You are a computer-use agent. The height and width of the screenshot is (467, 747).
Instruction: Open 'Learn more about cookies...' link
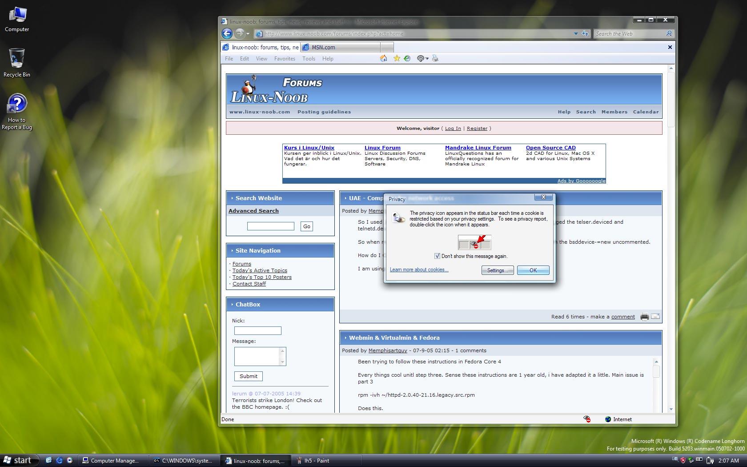419,270
